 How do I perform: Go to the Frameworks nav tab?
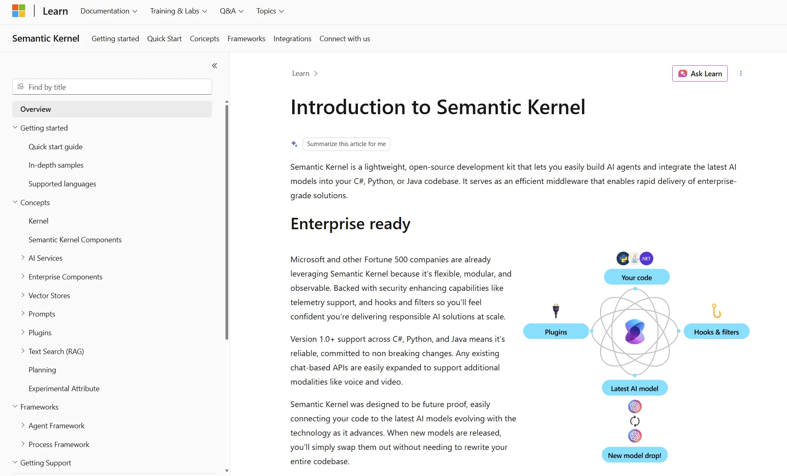(x=246, y=38)
